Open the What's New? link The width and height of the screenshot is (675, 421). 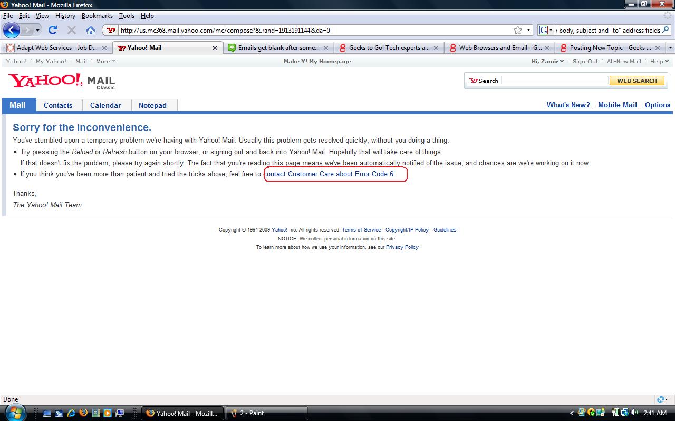point(568,105)
